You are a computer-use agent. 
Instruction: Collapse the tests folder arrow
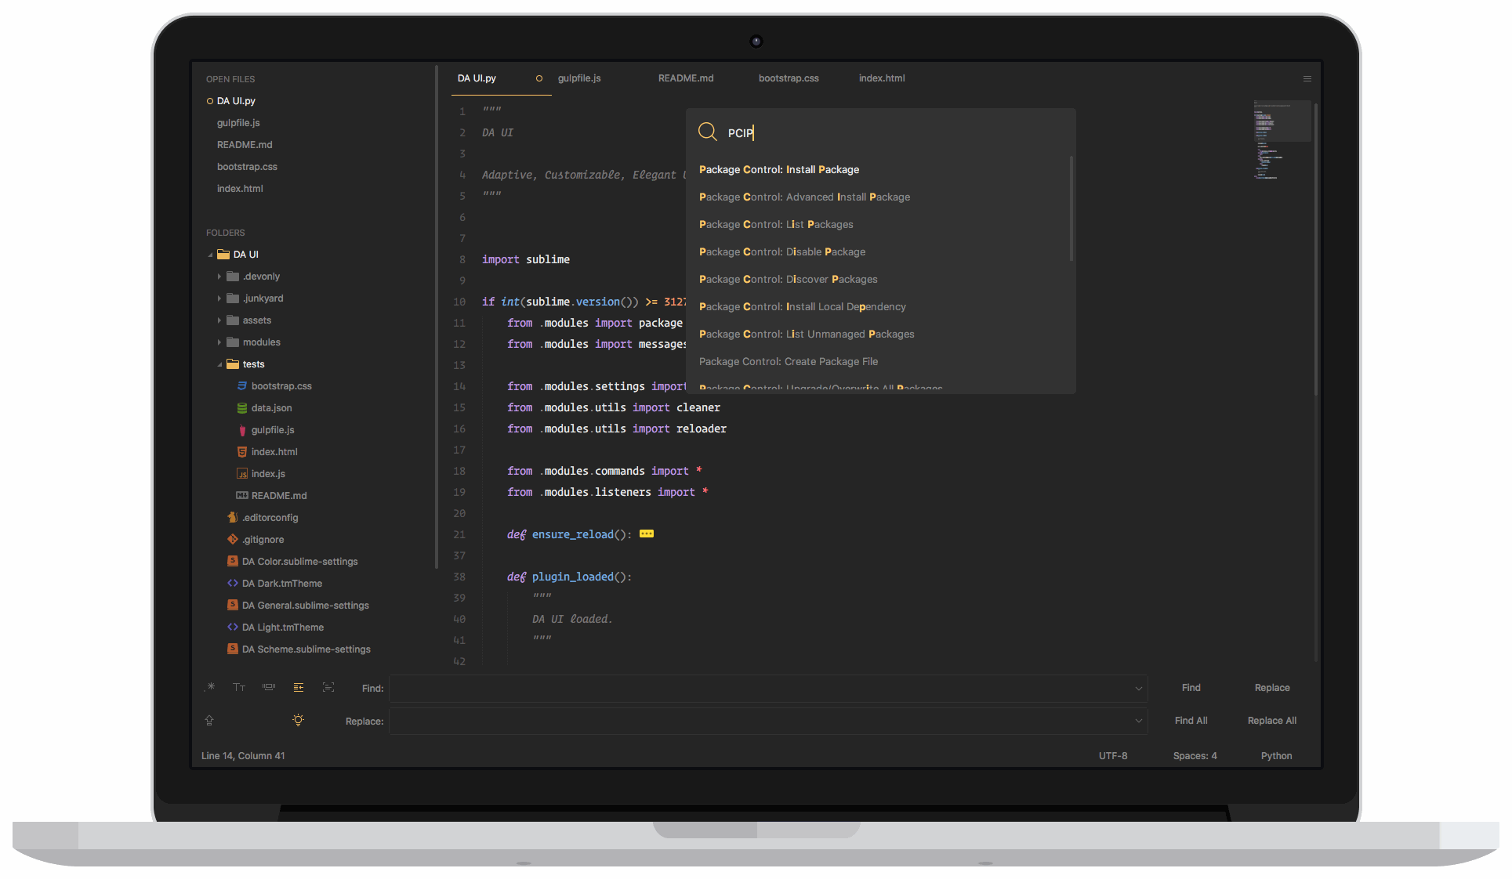pyautogui.click(x=219, y=365)
